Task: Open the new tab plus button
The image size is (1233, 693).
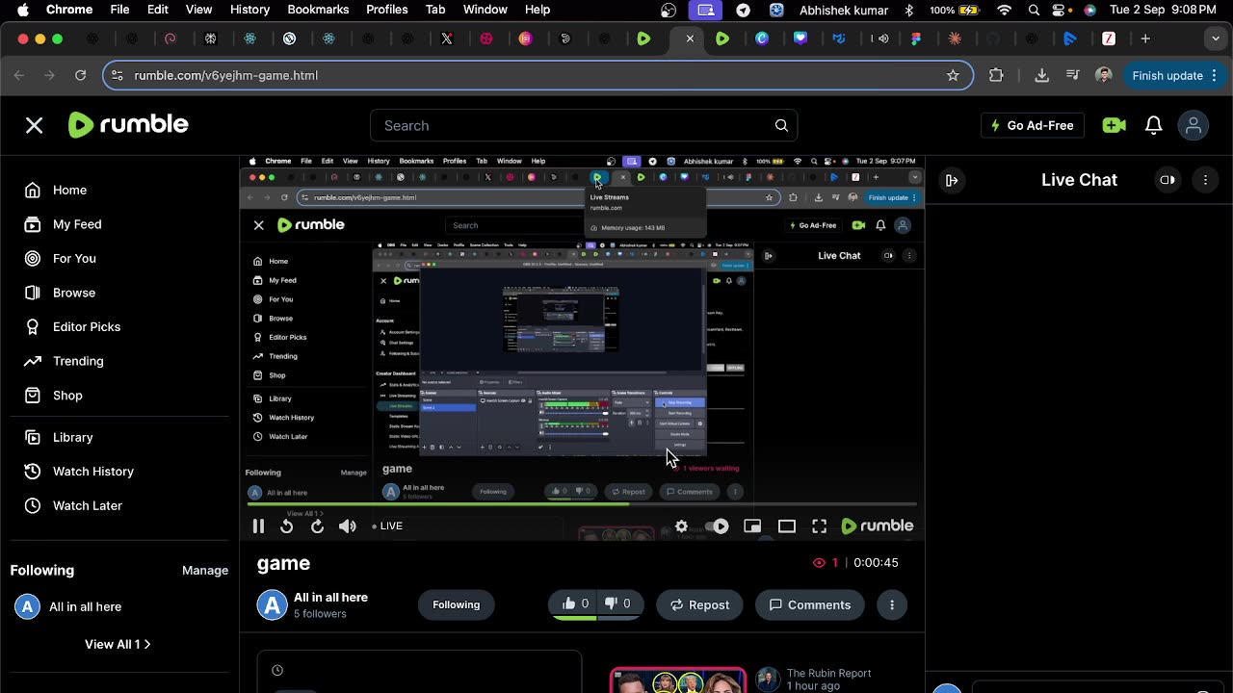Action: point(1145,38)
